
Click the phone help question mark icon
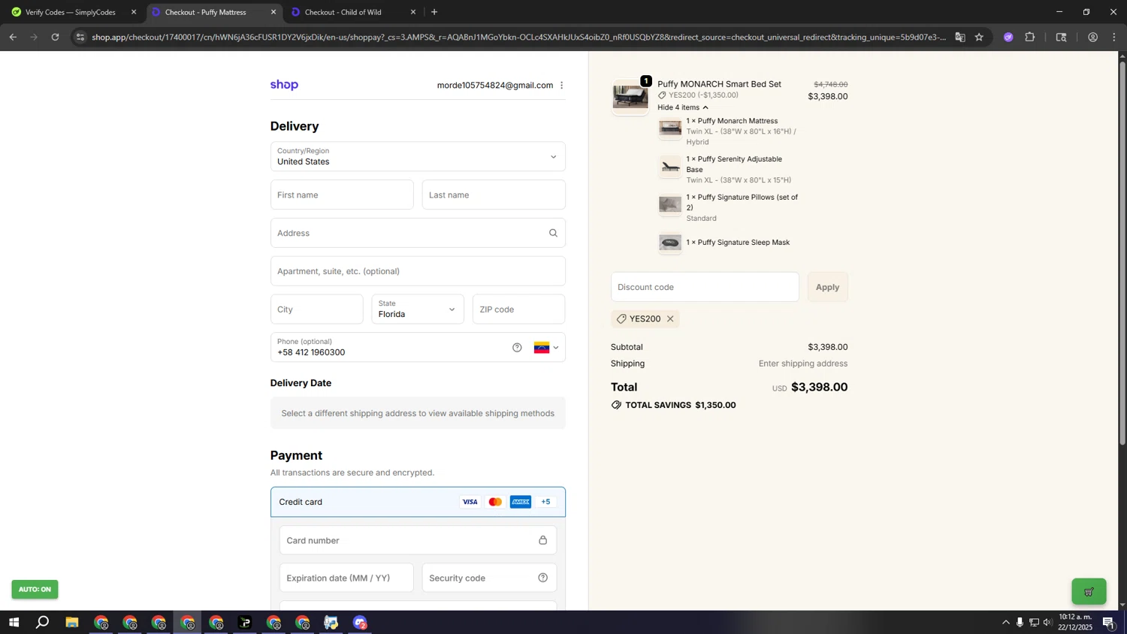tap(517, 348)
